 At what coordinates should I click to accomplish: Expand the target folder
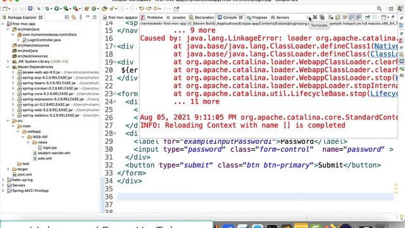(8, 169)
